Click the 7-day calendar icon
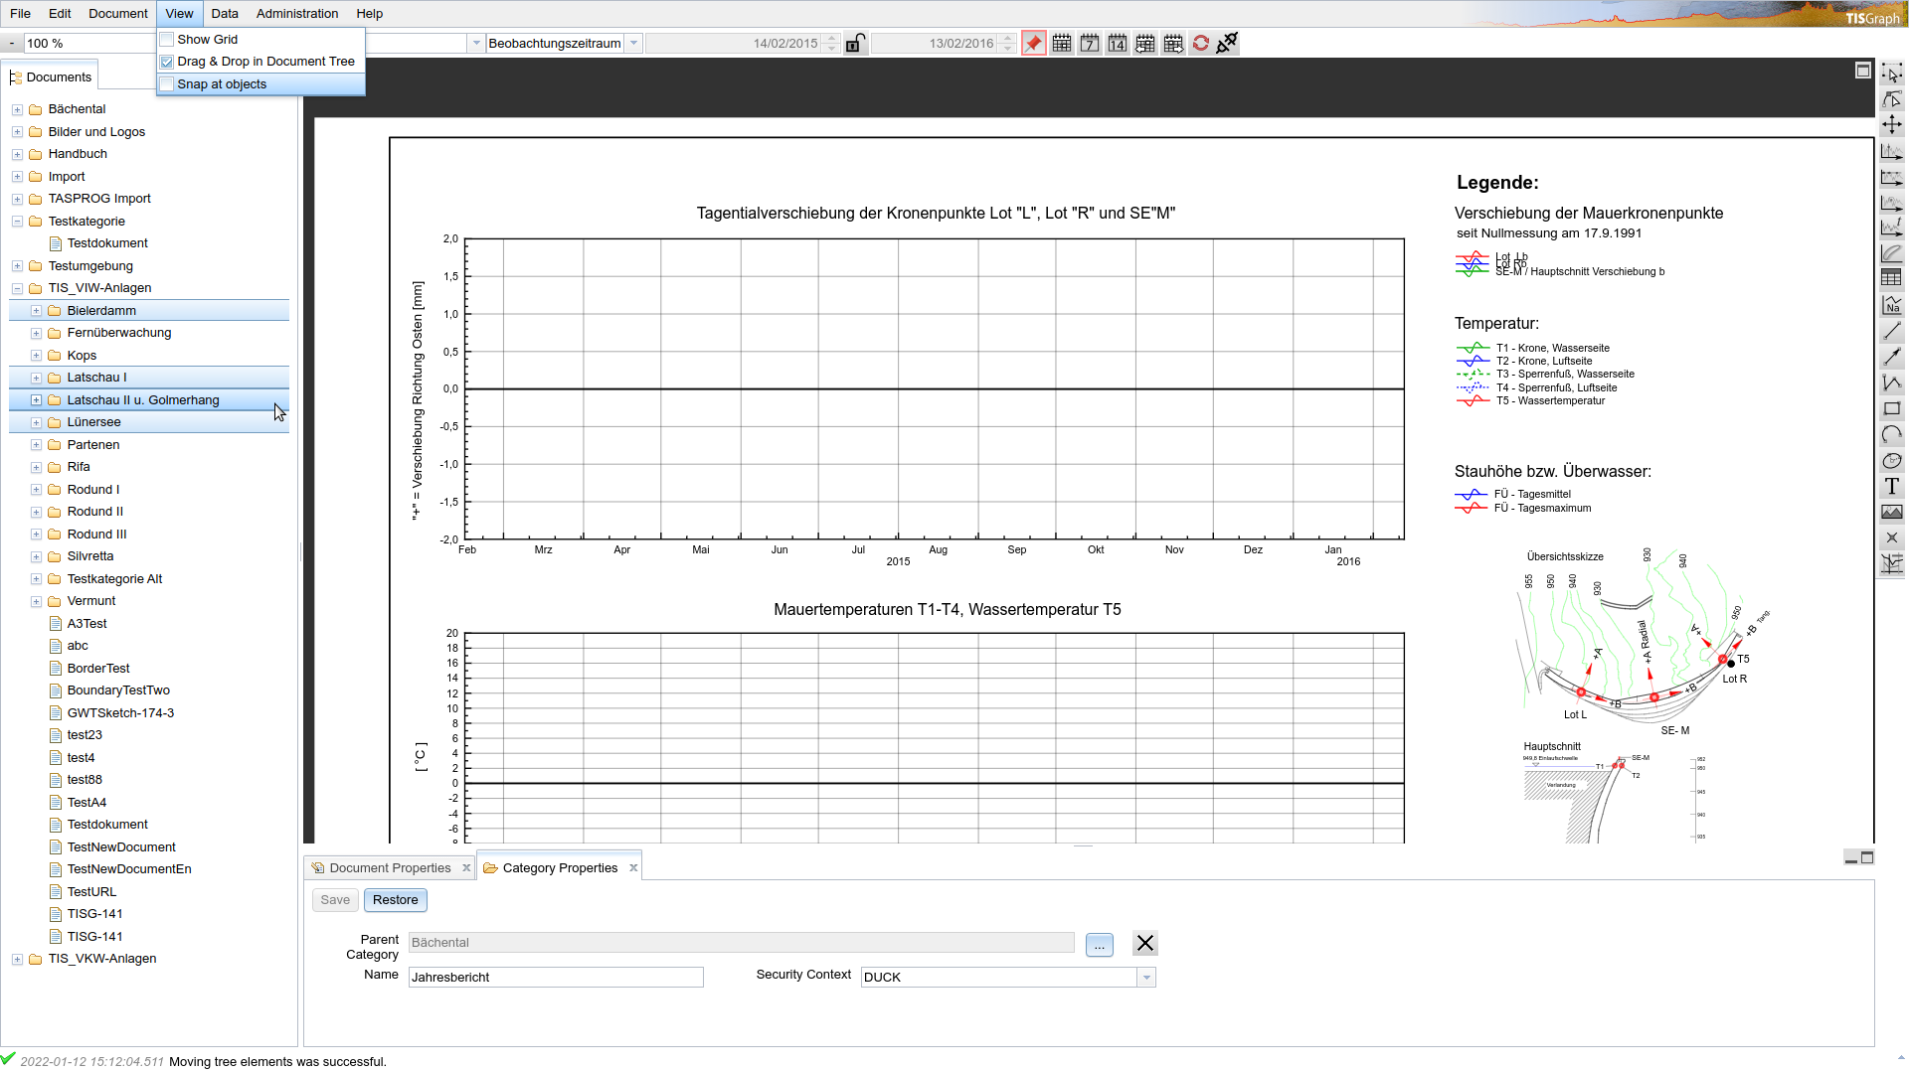This screenshot has width=1909, height=1073. 1090,44
